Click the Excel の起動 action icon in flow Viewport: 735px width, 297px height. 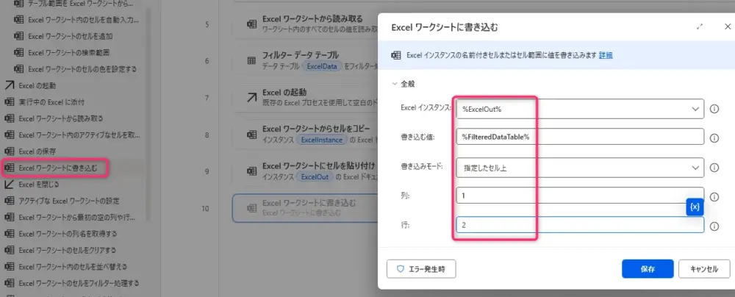click(x=251, y=96)
